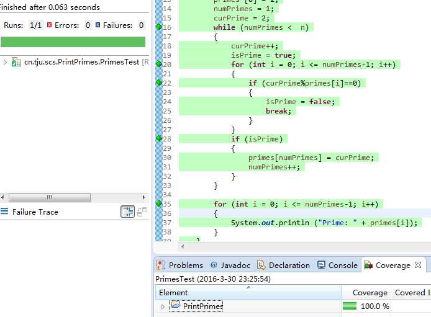Screen dimensions: 431x317
Task: Click the Declaration tab icon
Action: click(x=261, y=265)
